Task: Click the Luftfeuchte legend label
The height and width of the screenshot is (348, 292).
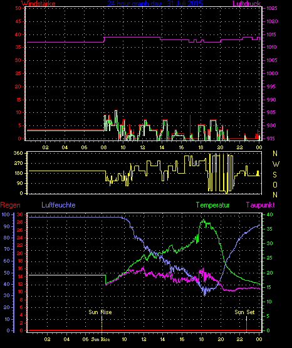Action: [x=58, y=205]
